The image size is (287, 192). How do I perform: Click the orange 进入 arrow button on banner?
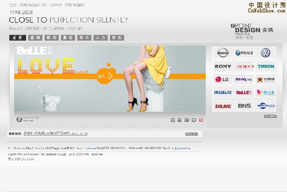click(x=106, y=75)
